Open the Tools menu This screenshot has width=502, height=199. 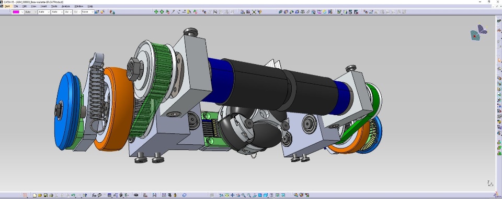[54, 6]
